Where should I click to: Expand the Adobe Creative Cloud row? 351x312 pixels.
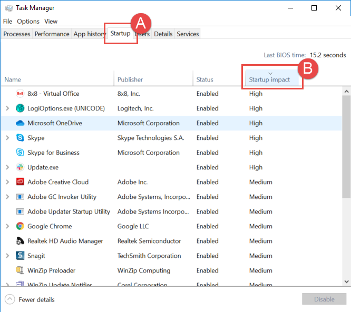[x=7, y=182]
